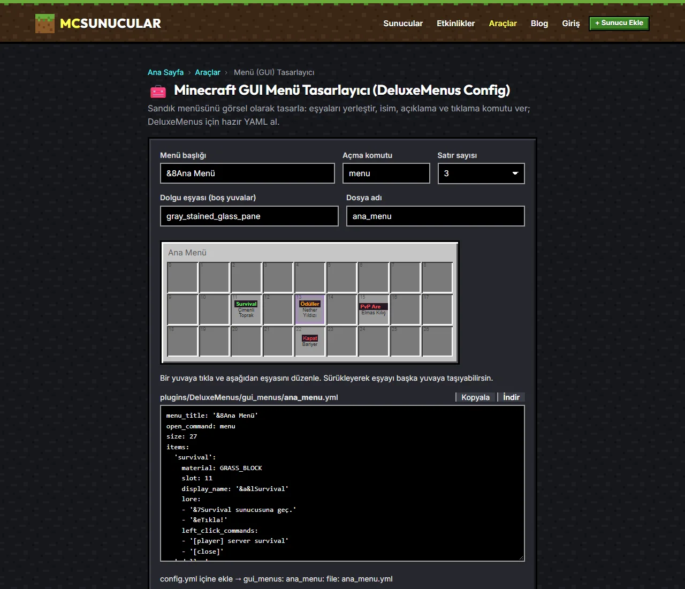685x589 pixels.
Task: Select empty slot 26 in the grid
Action: [x=437, y=342]
